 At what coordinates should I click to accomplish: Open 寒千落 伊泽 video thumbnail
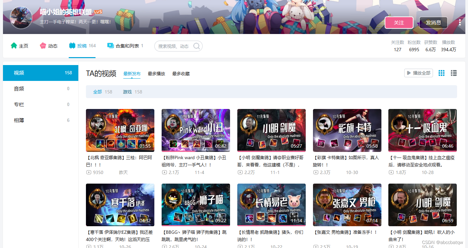click(x=120, y=205)
